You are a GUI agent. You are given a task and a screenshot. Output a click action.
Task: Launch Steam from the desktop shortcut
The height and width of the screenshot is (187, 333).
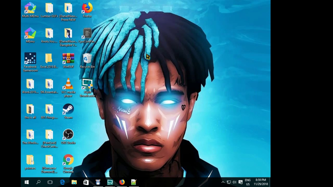coord(68,111)
